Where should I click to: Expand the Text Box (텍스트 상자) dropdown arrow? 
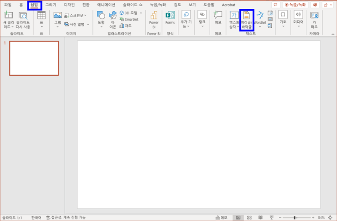[x=238, y=27]
